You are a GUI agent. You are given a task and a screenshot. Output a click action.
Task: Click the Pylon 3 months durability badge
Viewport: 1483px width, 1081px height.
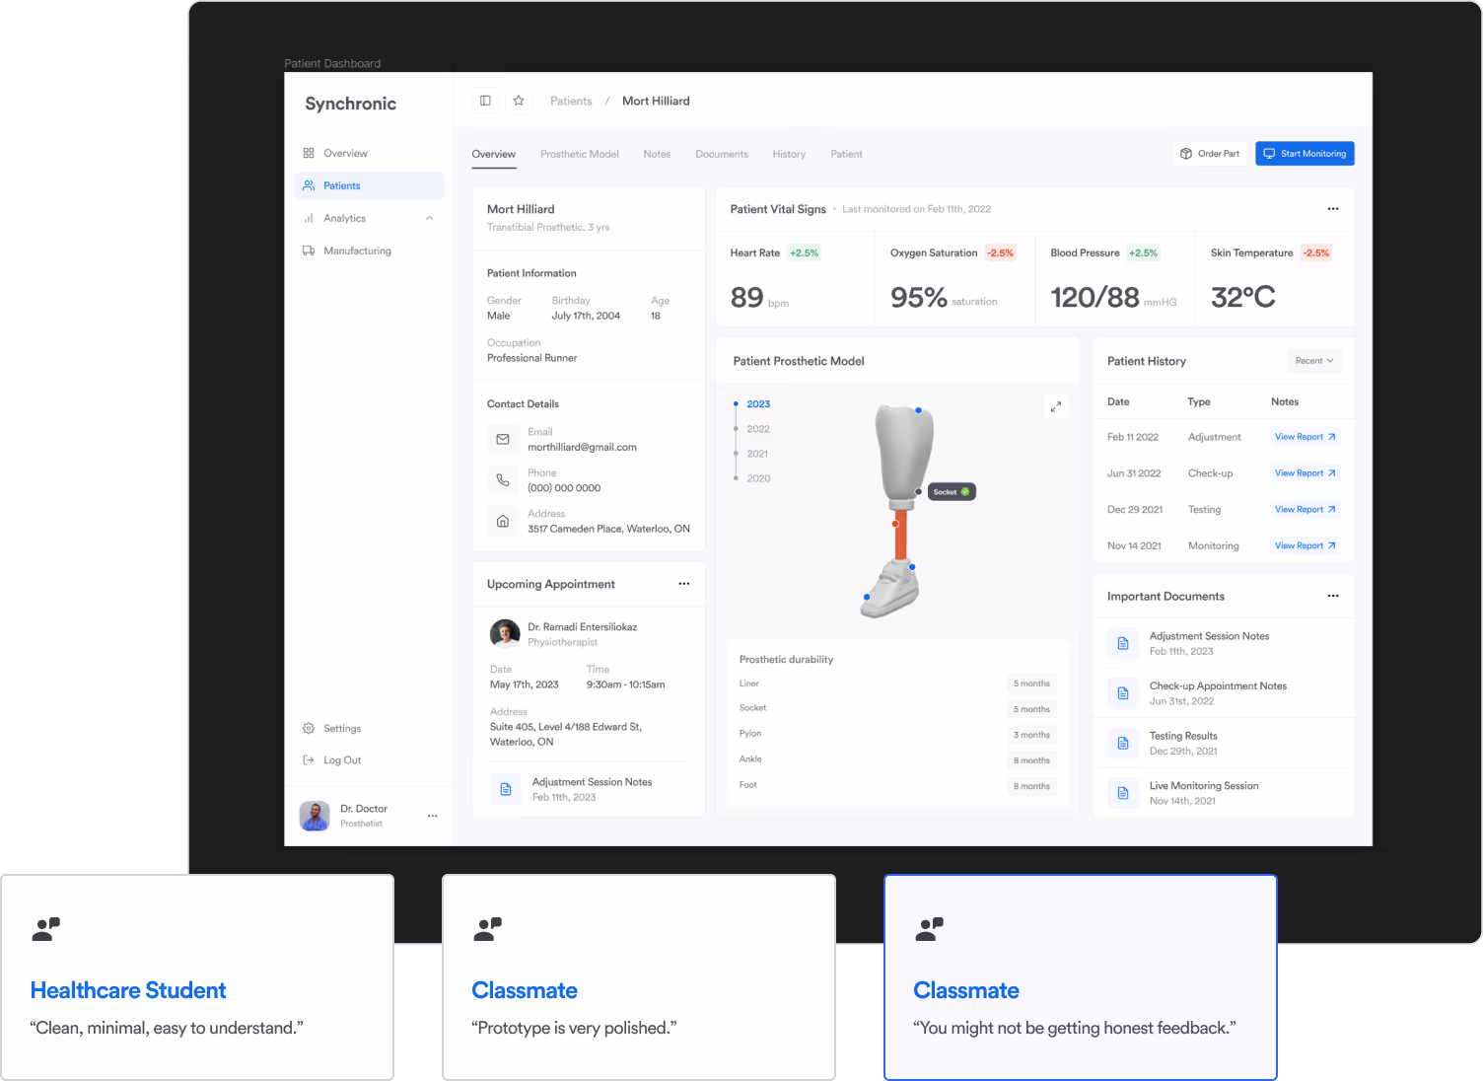pos(1031,735)
